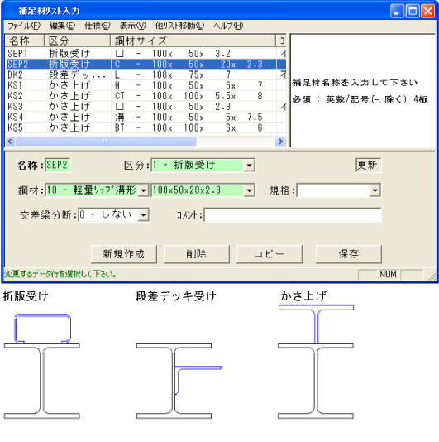Click the 削除 button
Image resolution: width=439 pixels, height=442 pixels.
(x=197, y=254)
